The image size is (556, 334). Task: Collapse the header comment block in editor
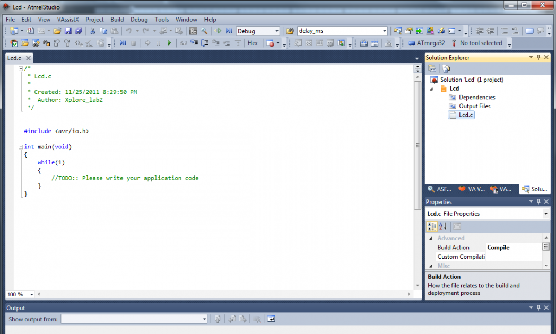(21, 69)
